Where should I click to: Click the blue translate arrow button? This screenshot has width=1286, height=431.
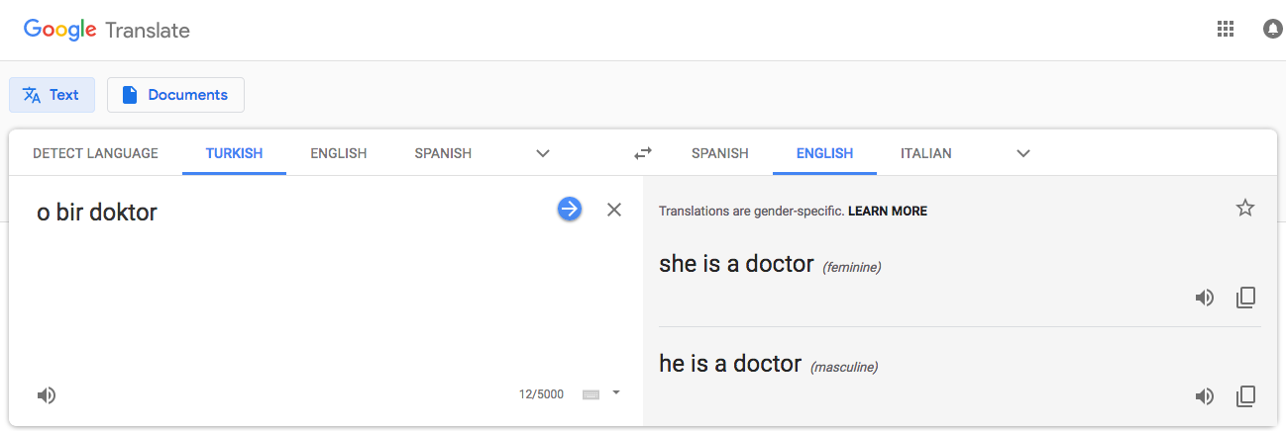point(570,209)
